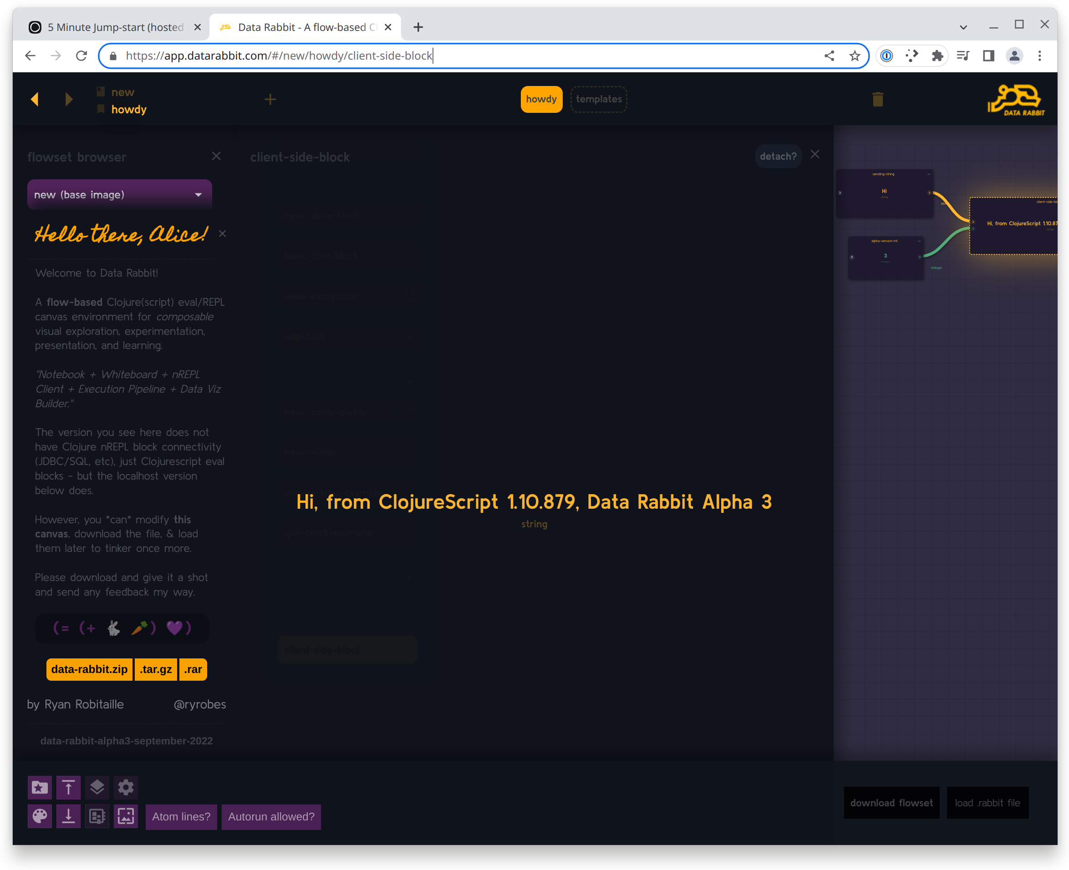
Task: Click alpha-version-int block input port
Action: coord(852,257)
